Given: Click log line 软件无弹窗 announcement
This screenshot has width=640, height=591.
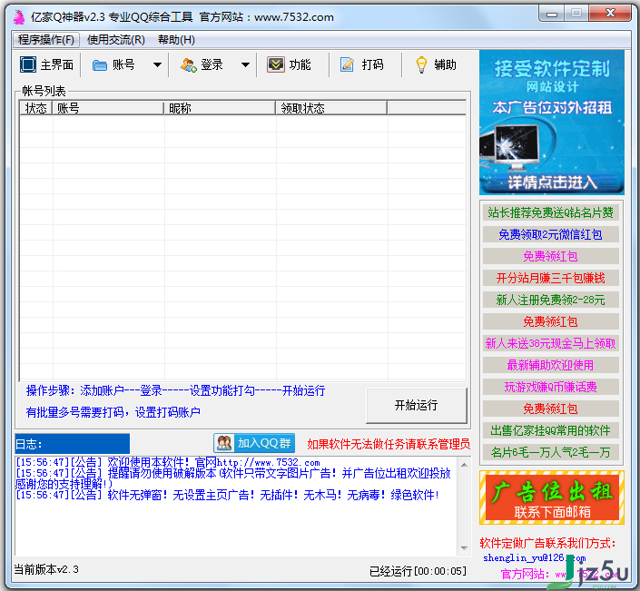Looking at the screenshot, I should [227, 495].
